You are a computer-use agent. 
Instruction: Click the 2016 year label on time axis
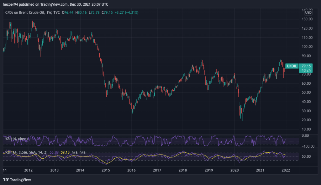click(131, 170)
